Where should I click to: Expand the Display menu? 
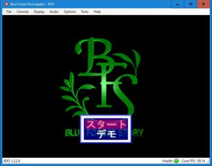[x=39, y=11]
